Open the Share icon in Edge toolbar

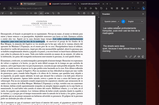coord(127,8)
